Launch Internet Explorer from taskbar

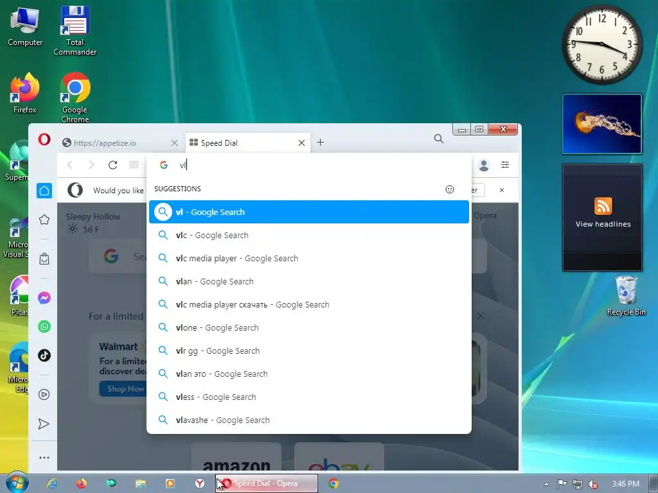52,483
